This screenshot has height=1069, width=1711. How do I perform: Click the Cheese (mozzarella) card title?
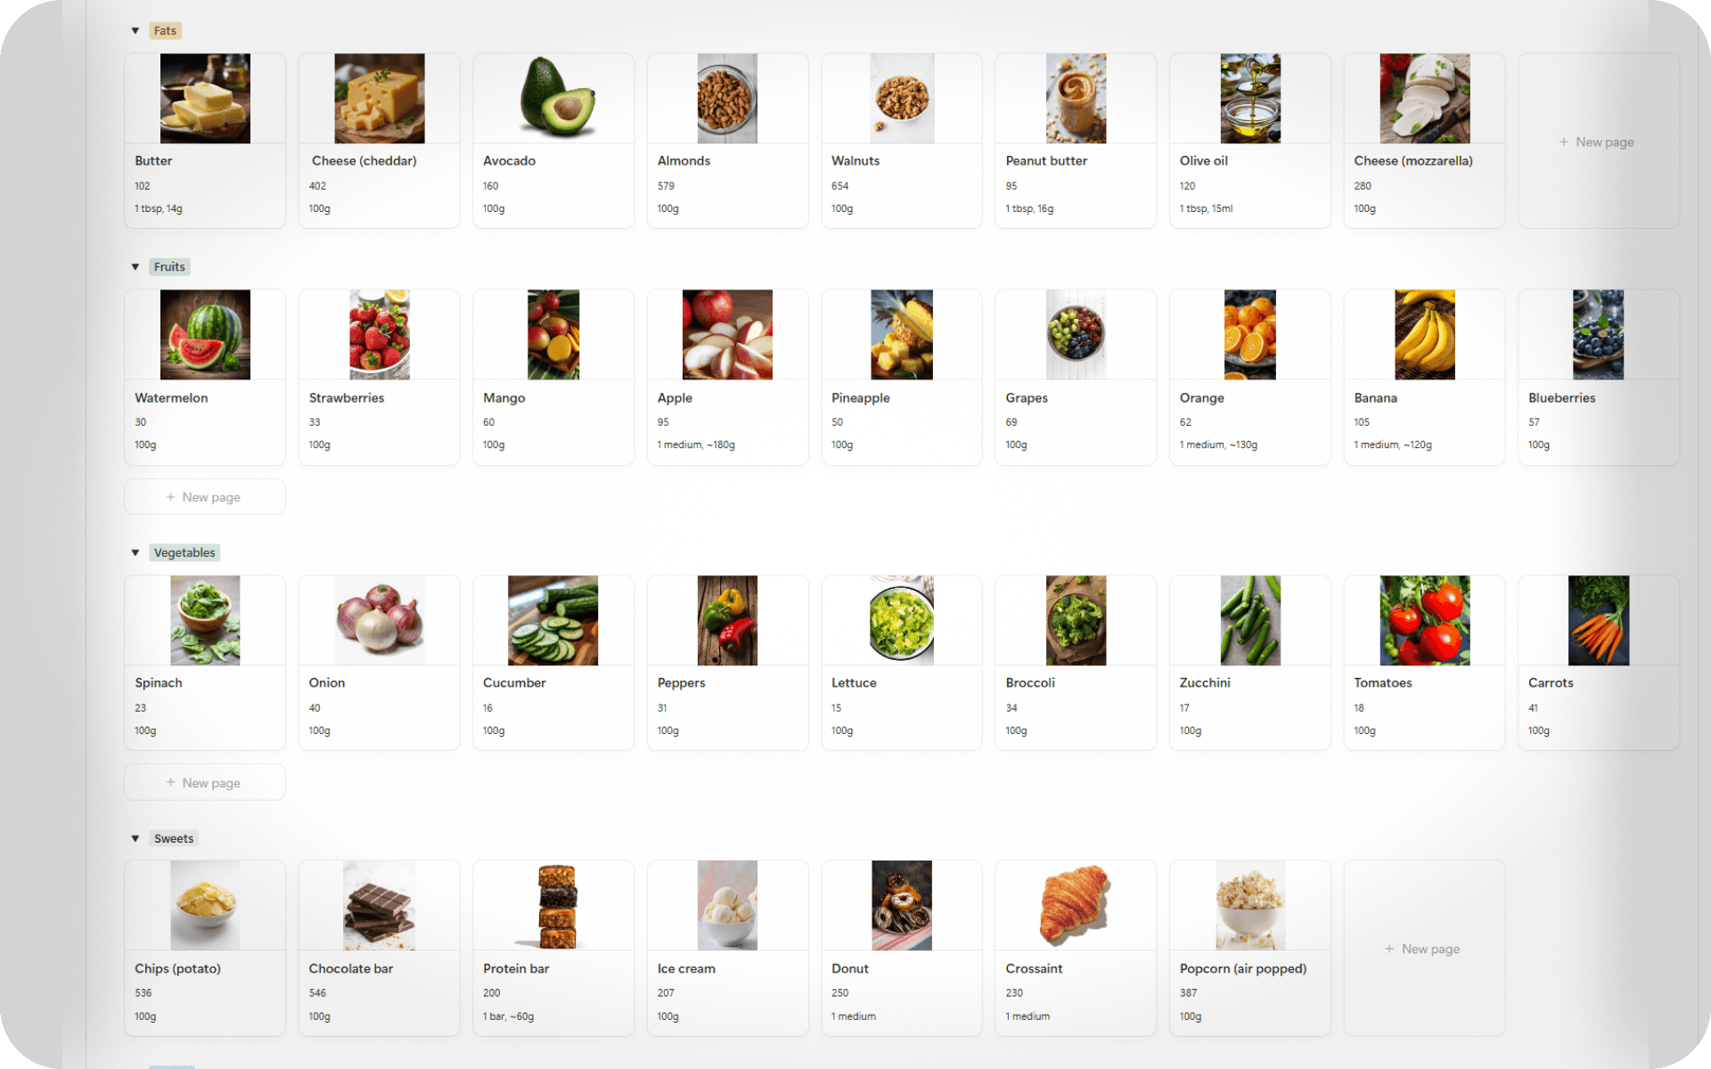click(1412, 161)
